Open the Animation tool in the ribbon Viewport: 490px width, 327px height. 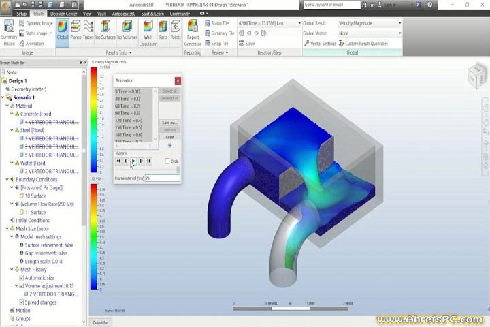click(x=31, y=44)
